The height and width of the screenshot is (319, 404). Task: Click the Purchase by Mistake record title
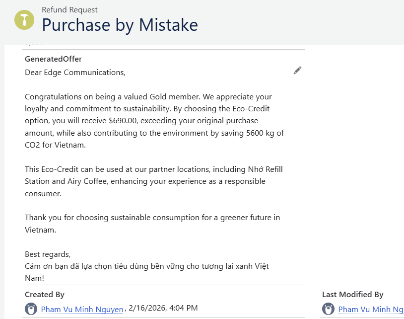(120, 24)
